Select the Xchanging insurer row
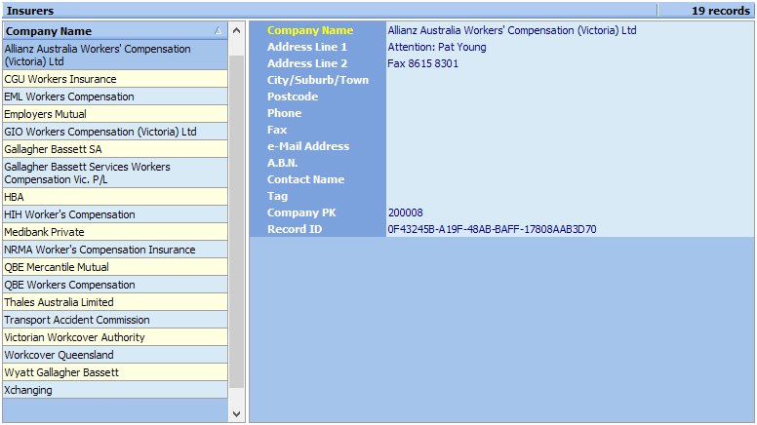This screenshot has height=425, width=757. pyautogui.click(x=115, y=390)
